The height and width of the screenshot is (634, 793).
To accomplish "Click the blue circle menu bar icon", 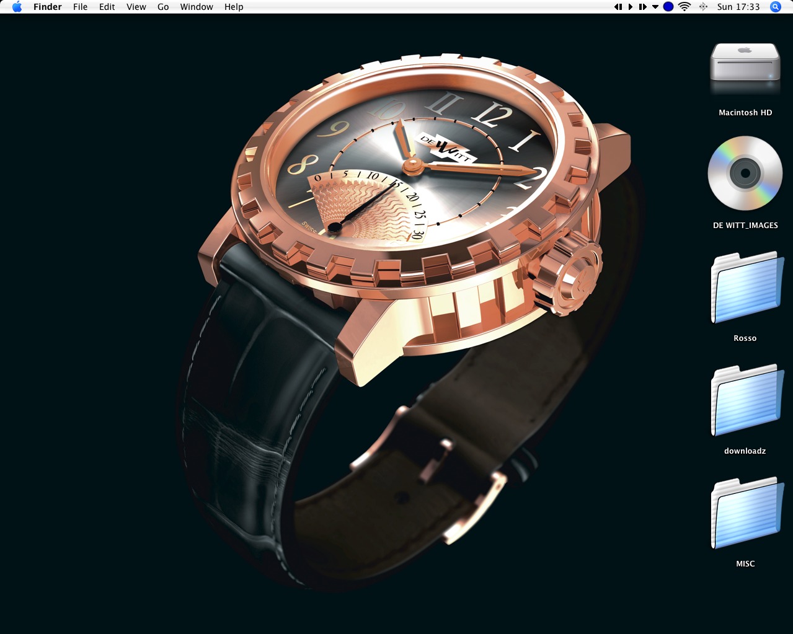I will pyautogui.click(x=668, y=7).
